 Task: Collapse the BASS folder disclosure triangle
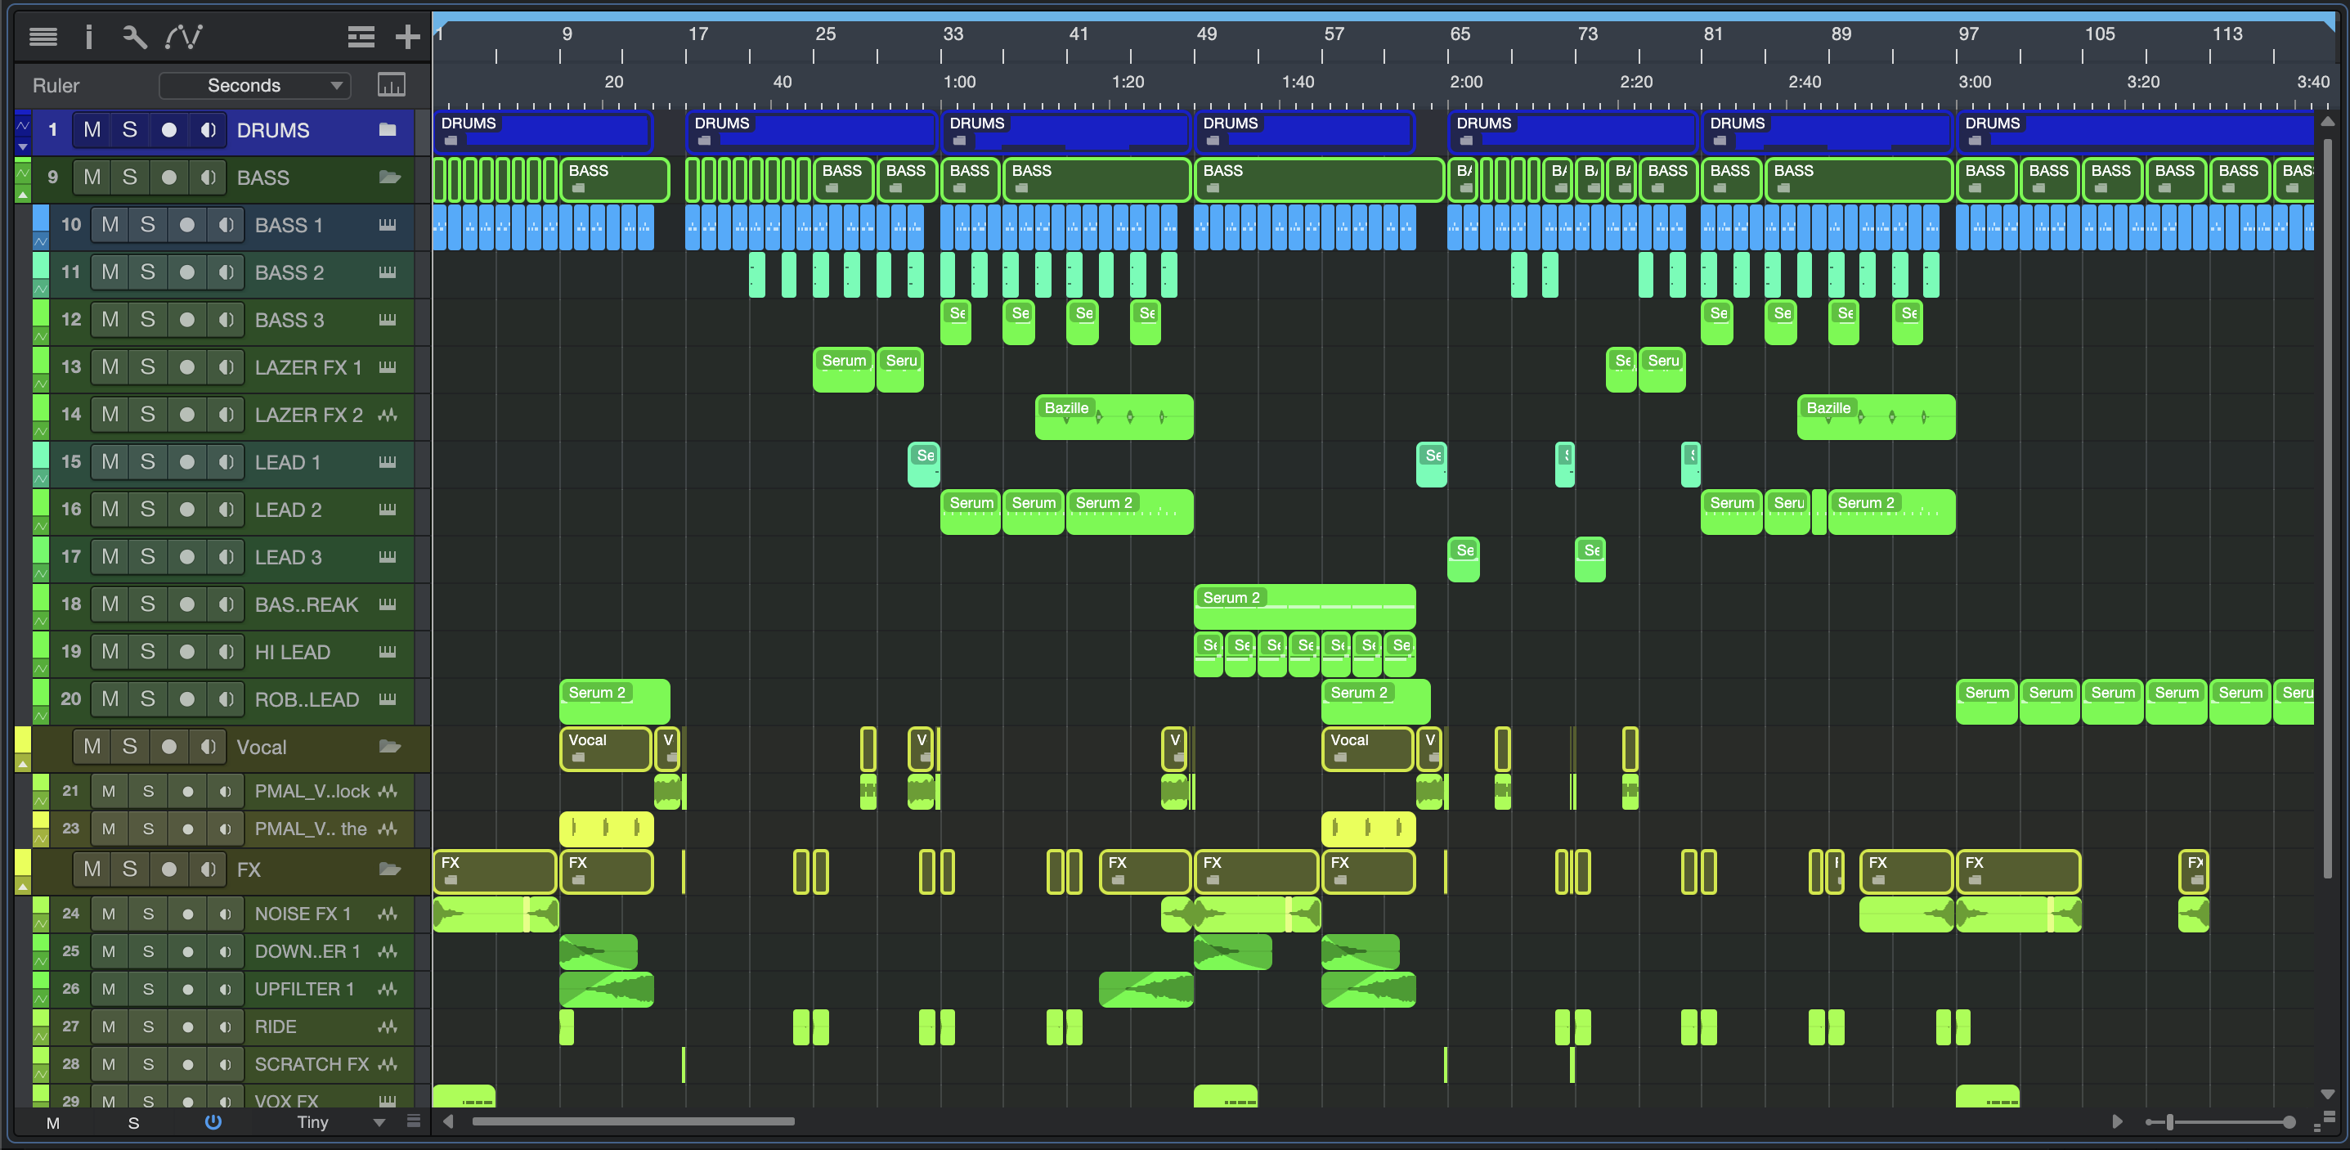tap(23, 194)
